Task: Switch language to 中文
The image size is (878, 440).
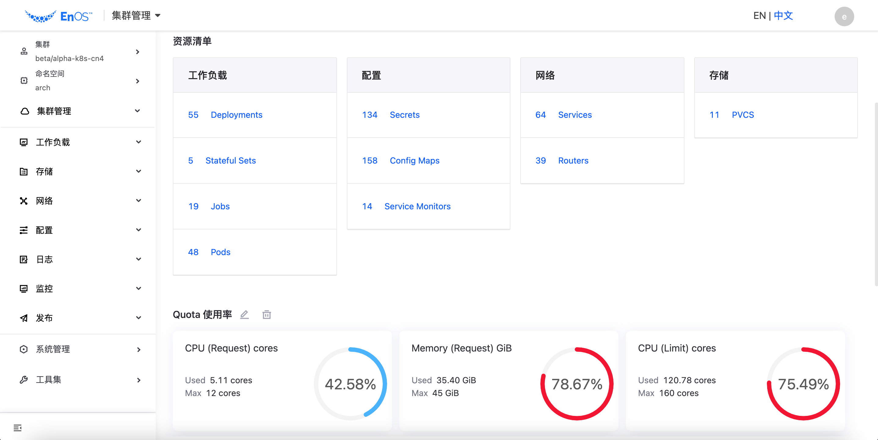Action: (783, 16)
